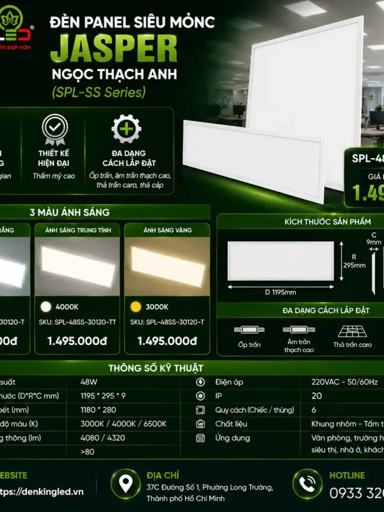Click the Quy cách (Chiếc / thùng) label
Screen dimensions: 384x512
click(x=254, y=410)
